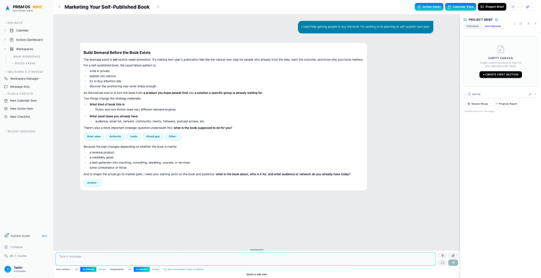Viewport: 541px width, 278px height.
Task: Click the Notes folder icon
Action: pos(469,94)
